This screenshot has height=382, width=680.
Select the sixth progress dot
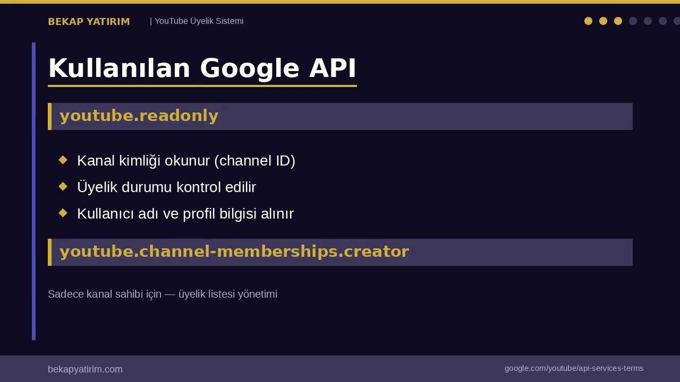coord(662,21)
